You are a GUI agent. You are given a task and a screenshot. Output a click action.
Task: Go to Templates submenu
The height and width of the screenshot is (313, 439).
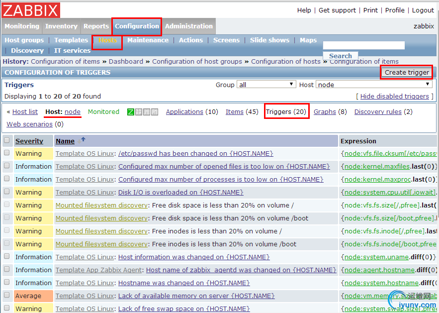tap(71, 40)
